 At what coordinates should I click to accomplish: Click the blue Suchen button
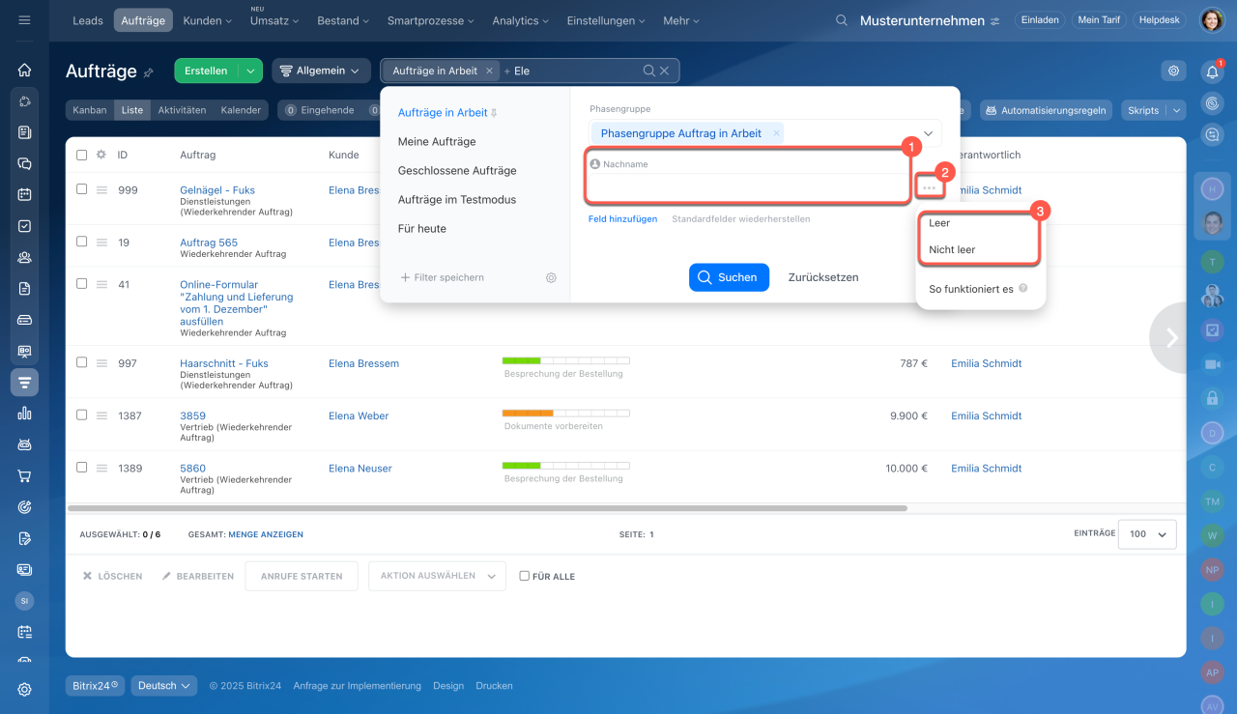[729, 277]
